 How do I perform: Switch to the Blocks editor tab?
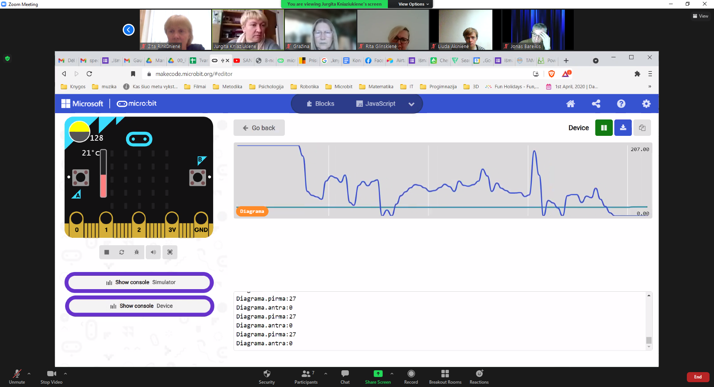[x=321, y=104]
